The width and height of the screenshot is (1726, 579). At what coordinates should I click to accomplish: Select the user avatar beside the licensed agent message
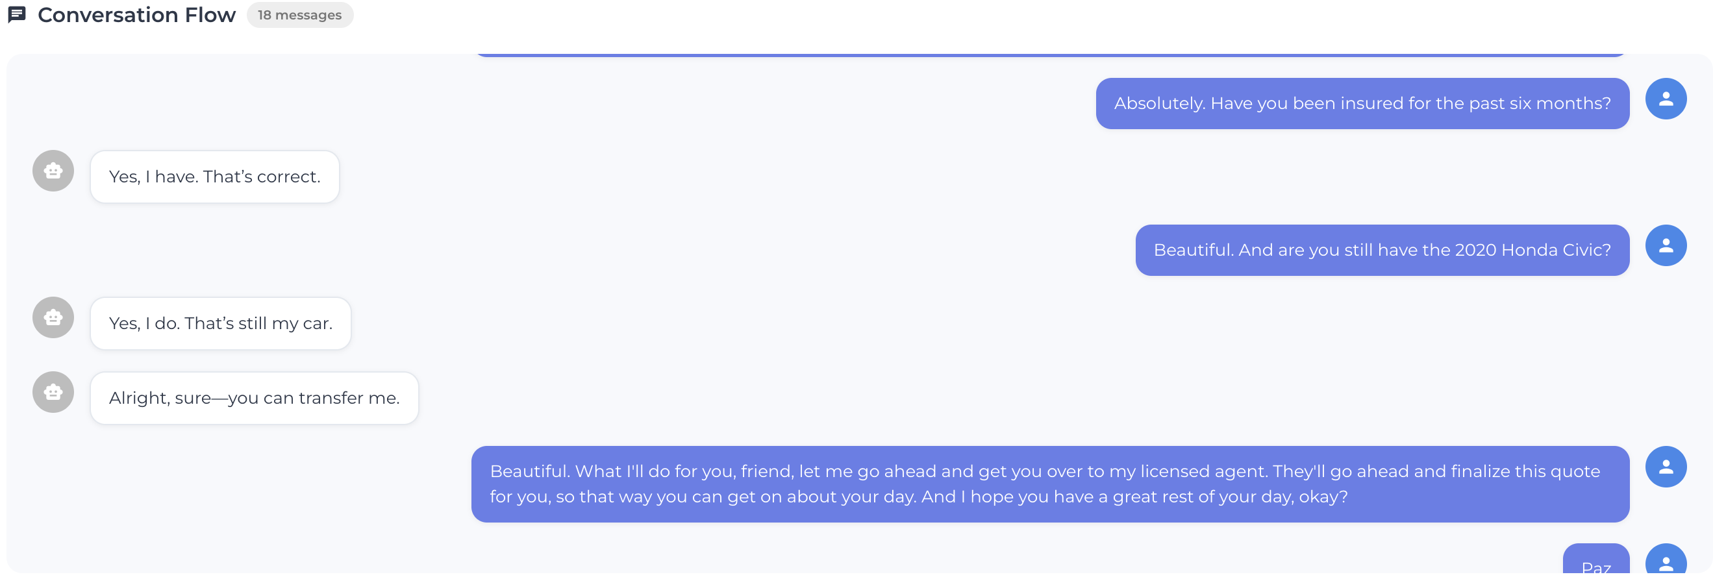point(1666,467)
